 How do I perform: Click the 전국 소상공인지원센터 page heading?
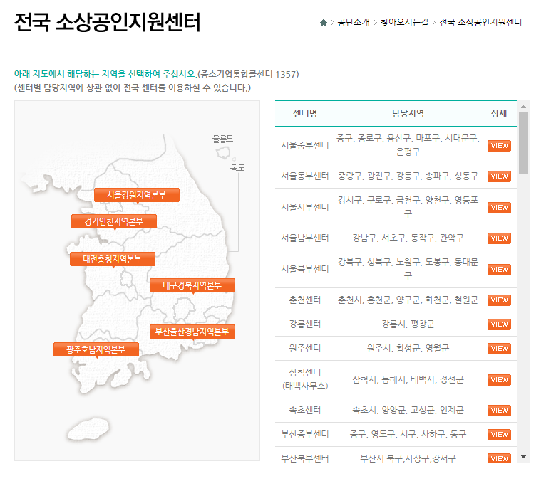tap(107, 22)
